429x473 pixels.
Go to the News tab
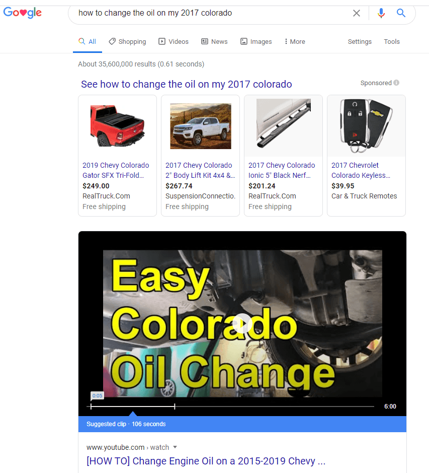(214, 42)
